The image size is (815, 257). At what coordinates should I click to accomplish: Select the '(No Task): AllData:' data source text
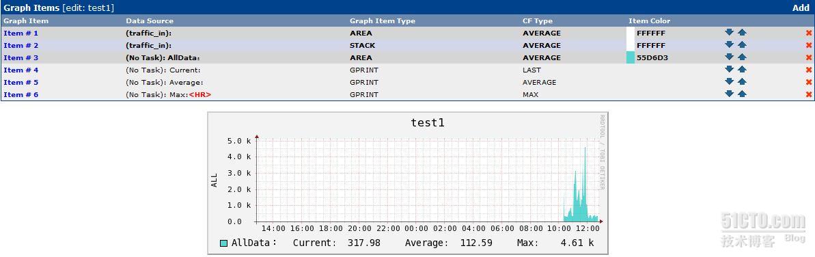tap(163, 57)
